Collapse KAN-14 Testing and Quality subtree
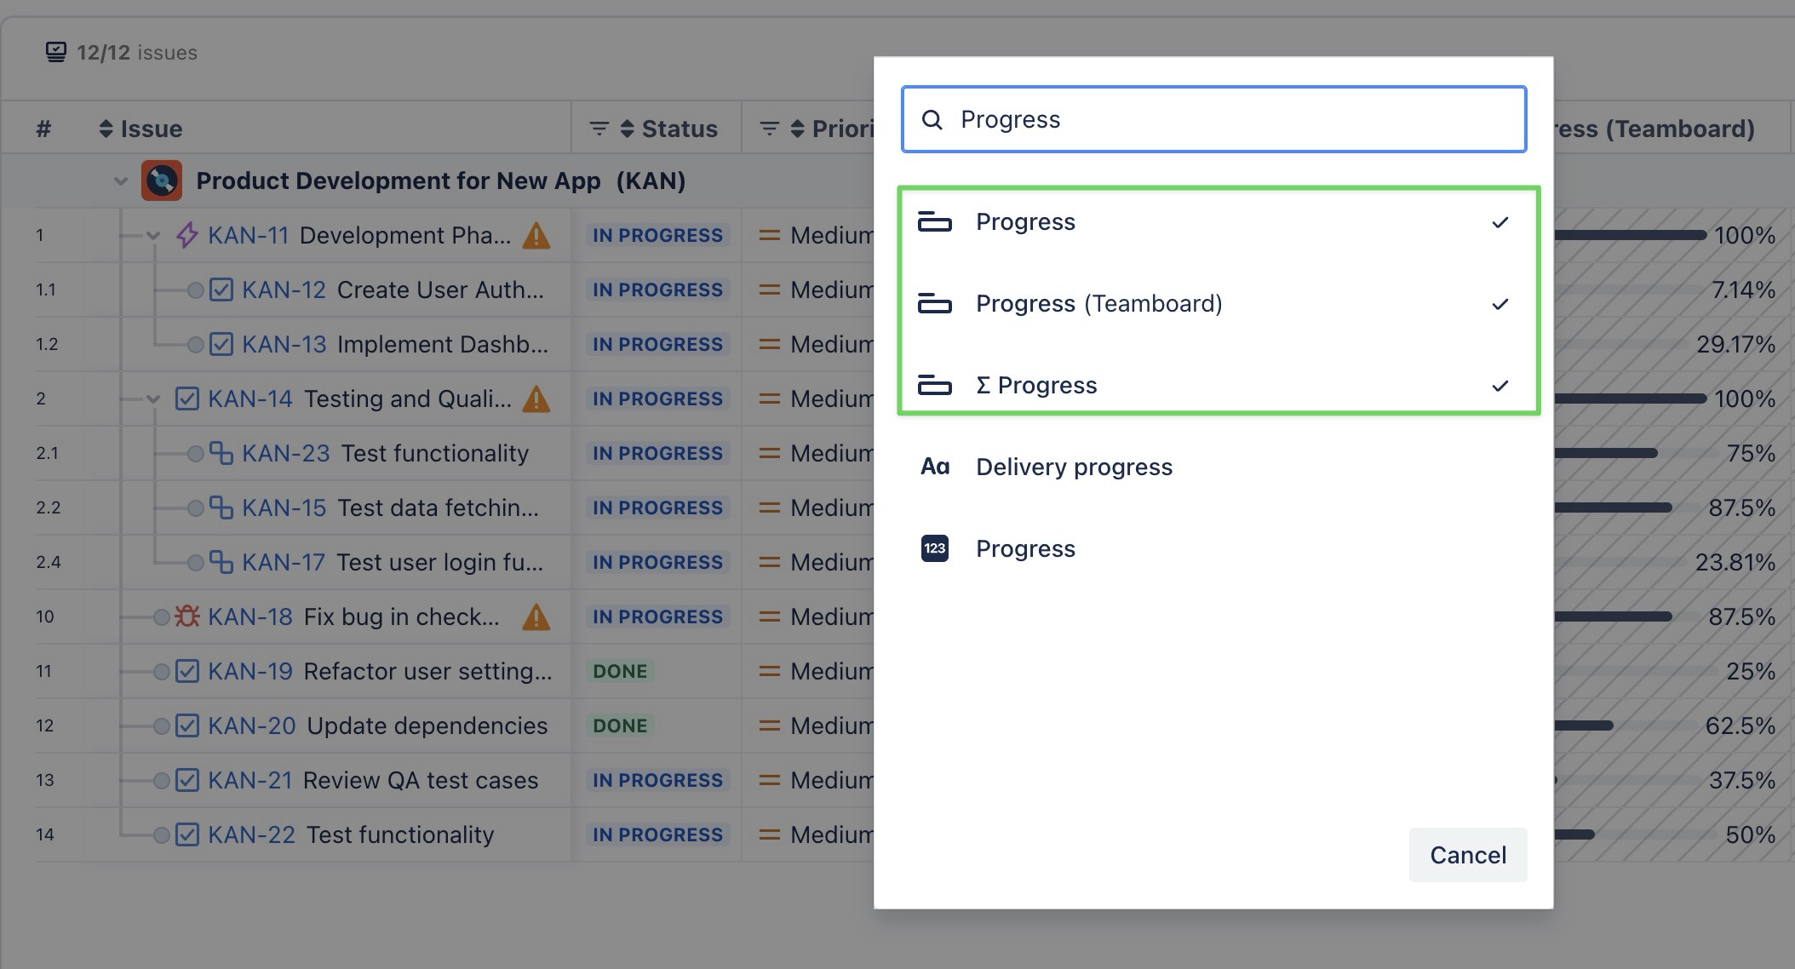The image size is (1795, 969). click(153, 399)
